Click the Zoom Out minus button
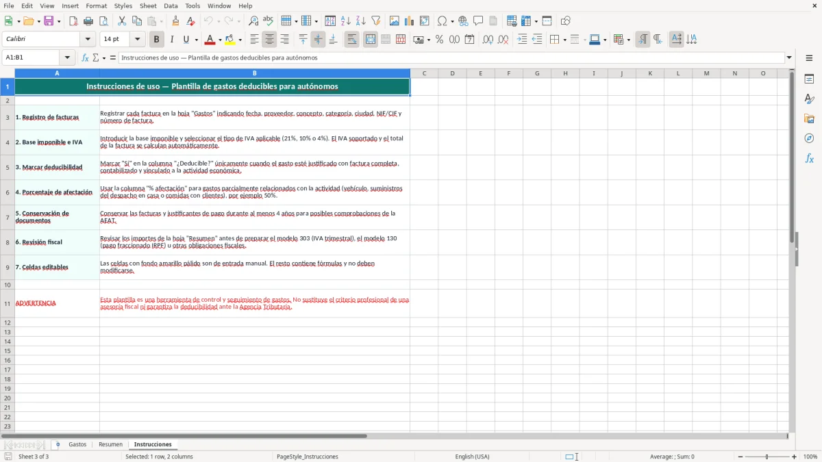Viewport: 822px width, 462px height. (x=740, y=457)
